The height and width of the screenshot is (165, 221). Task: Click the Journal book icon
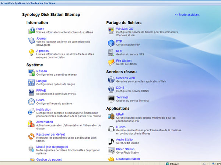[x=31, y=40]
